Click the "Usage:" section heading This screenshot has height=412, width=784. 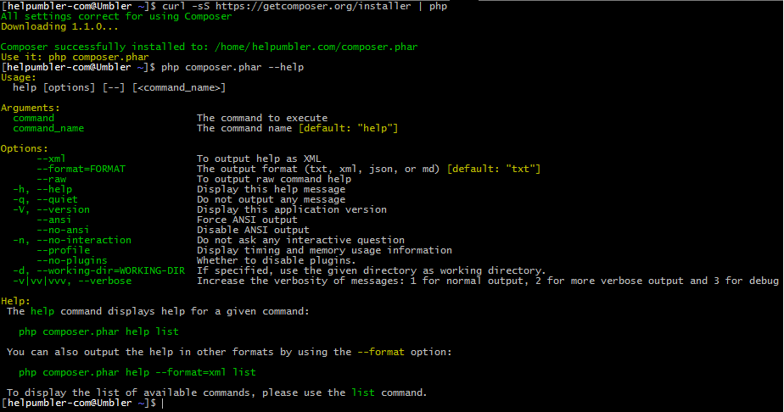point(19,77)
